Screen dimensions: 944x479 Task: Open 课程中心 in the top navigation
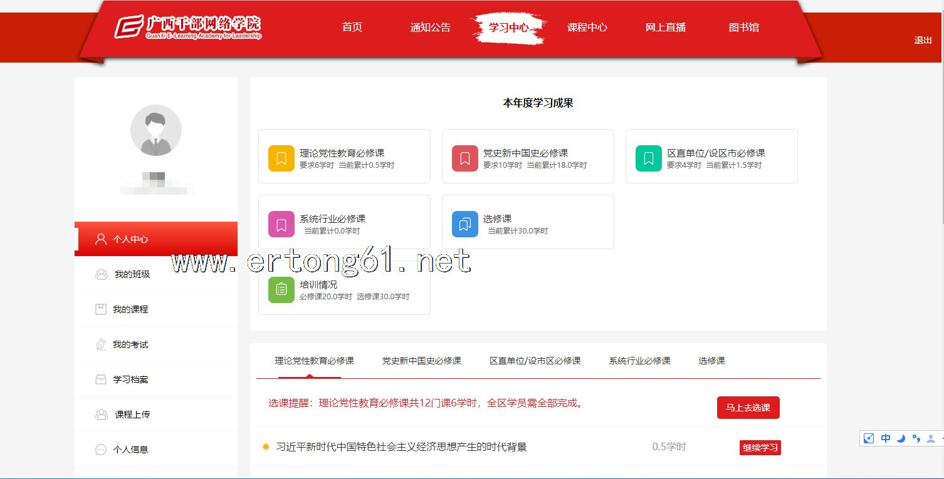(x=587, y=28)
